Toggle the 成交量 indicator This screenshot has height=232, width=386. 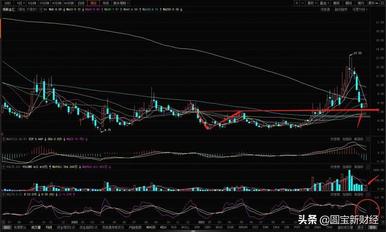[x=36, y=227]
